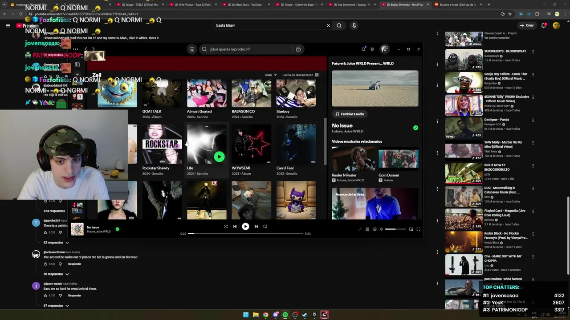Image resolution: width=570 pixels, height=320 pixels.
Task: Open YouTube notifications bell
Action: (544, 25)
